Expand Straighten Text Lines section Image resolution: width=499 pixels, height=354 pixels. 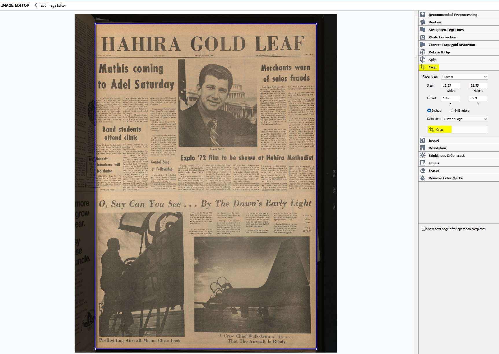point(446,30)
